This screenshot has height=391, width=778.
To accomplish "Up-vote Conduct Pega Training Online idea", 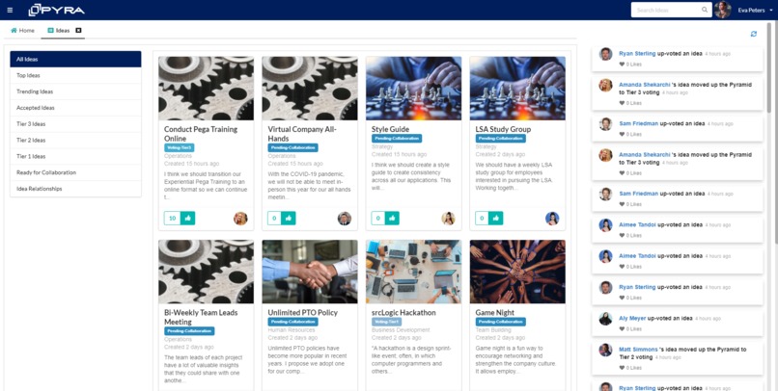I will [187, 219].
